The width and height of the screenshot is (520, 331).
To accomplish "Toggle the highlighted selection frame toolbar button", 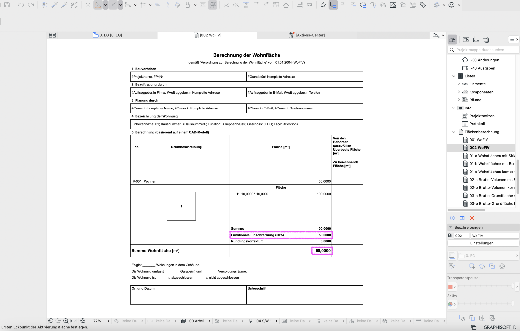I will 213,5.
